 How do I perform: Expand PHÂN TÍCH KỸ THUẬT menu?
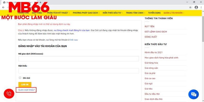pyautogui.click(x=58, y=13)
